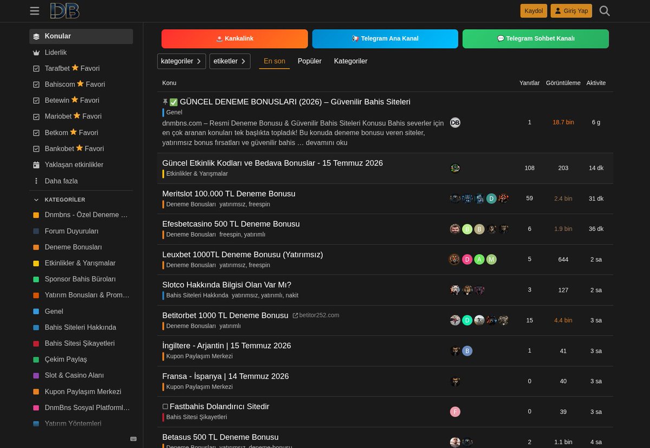
Task: Open the search magnifier icon
Action: pyautogui.click(x=604, y=11)
